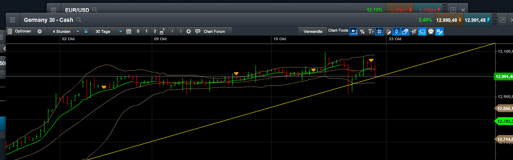Click the 16 Okt date axis label
The height and width of the screenshot is (160, 513).
pos(280,39)
